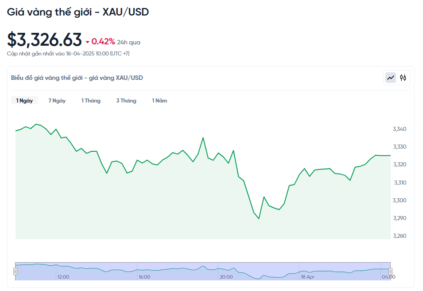Click the 20:00 label in the navigator
This screenshot has height=291, width=423.
tap(226, 277)
